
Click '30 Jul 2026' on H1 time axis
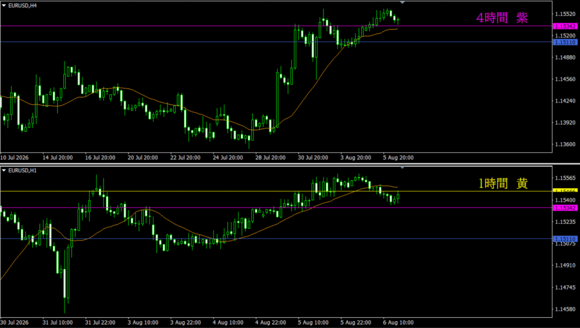[14, 322]
